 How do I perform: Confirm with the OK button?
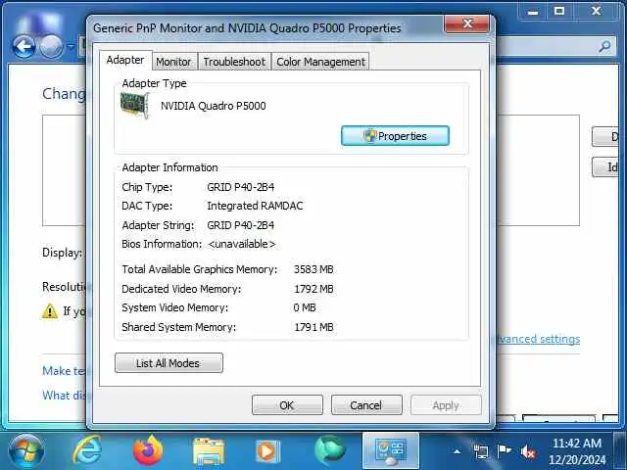coord(287,405)
